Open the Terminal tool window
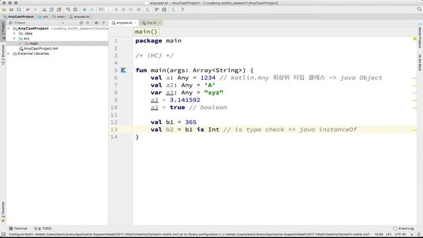This screenshot has width=423, height=238. pyautogui.click(x=18, y=229)
